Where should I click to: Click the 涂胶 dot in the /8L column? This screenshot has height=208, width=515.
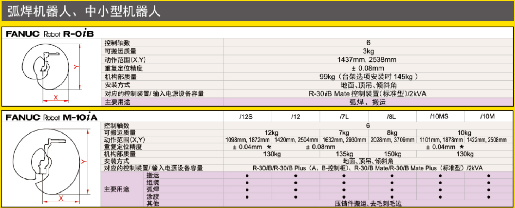click(392, 197)
